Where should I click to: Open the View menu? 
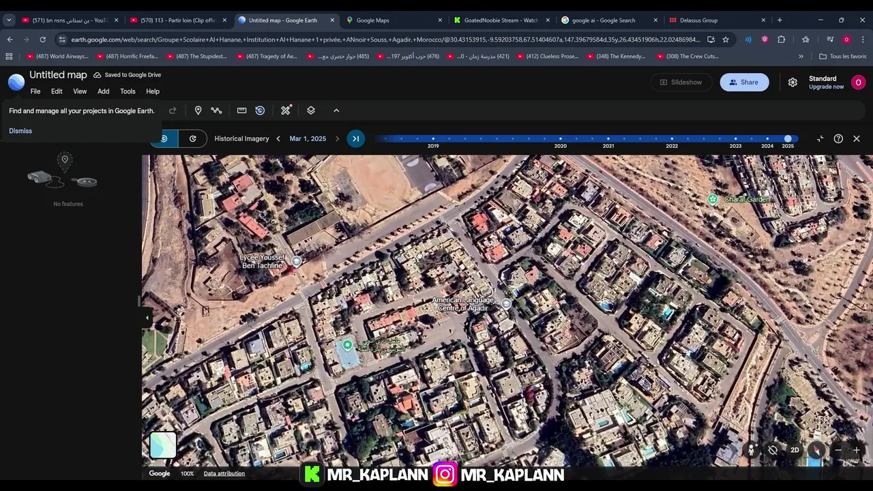[80, 91]
